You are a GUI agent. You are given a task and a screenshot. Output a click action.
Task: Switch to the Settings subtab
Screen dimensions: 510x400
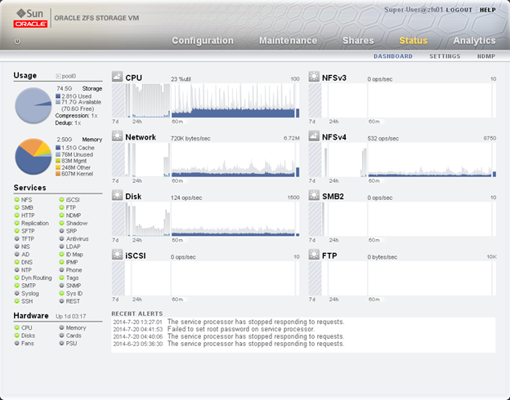445,56
